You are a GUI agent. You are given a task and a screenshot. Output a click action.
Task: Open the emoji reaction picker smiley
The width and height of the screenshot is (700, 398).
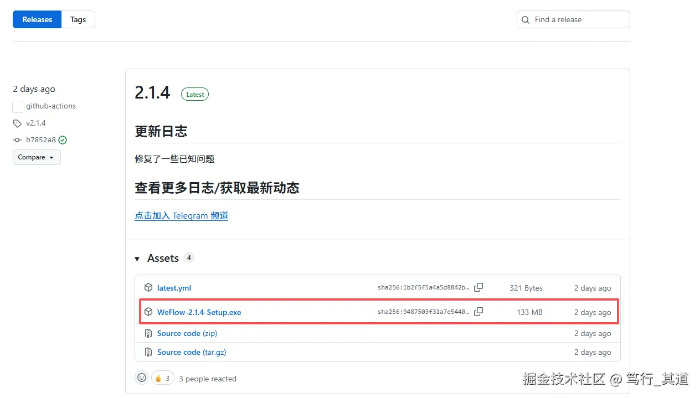(x=142, y=378)
